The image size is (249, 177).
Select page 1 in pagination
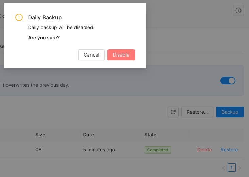pos(232,168)
